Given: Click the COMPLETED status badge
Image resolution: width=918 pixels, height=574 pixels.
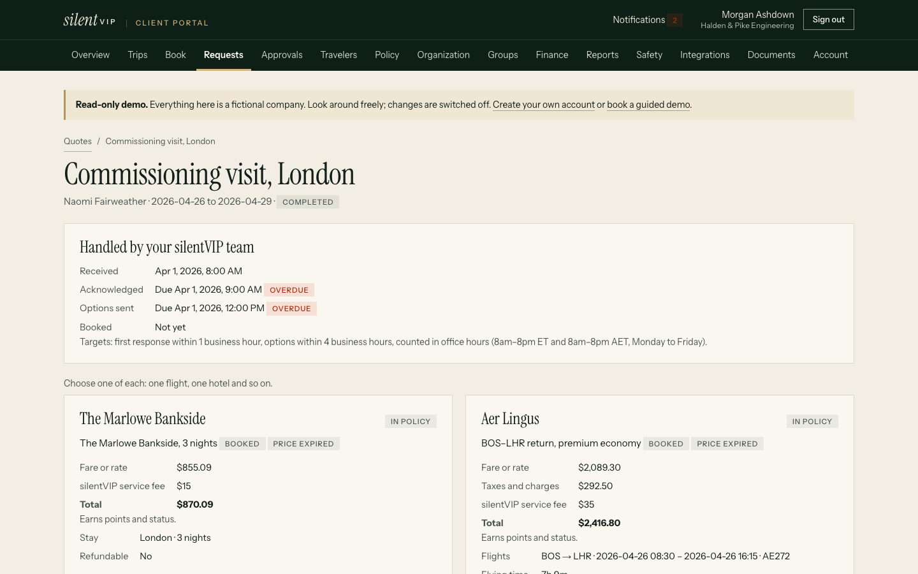Looking at the screenshot, I should [x=308, y=202].
